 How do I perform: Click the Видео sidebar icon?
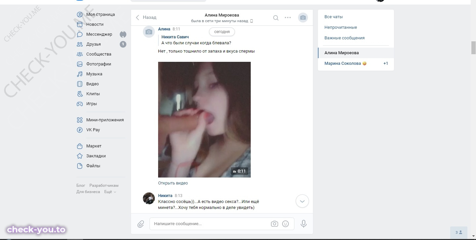[80, 84]
